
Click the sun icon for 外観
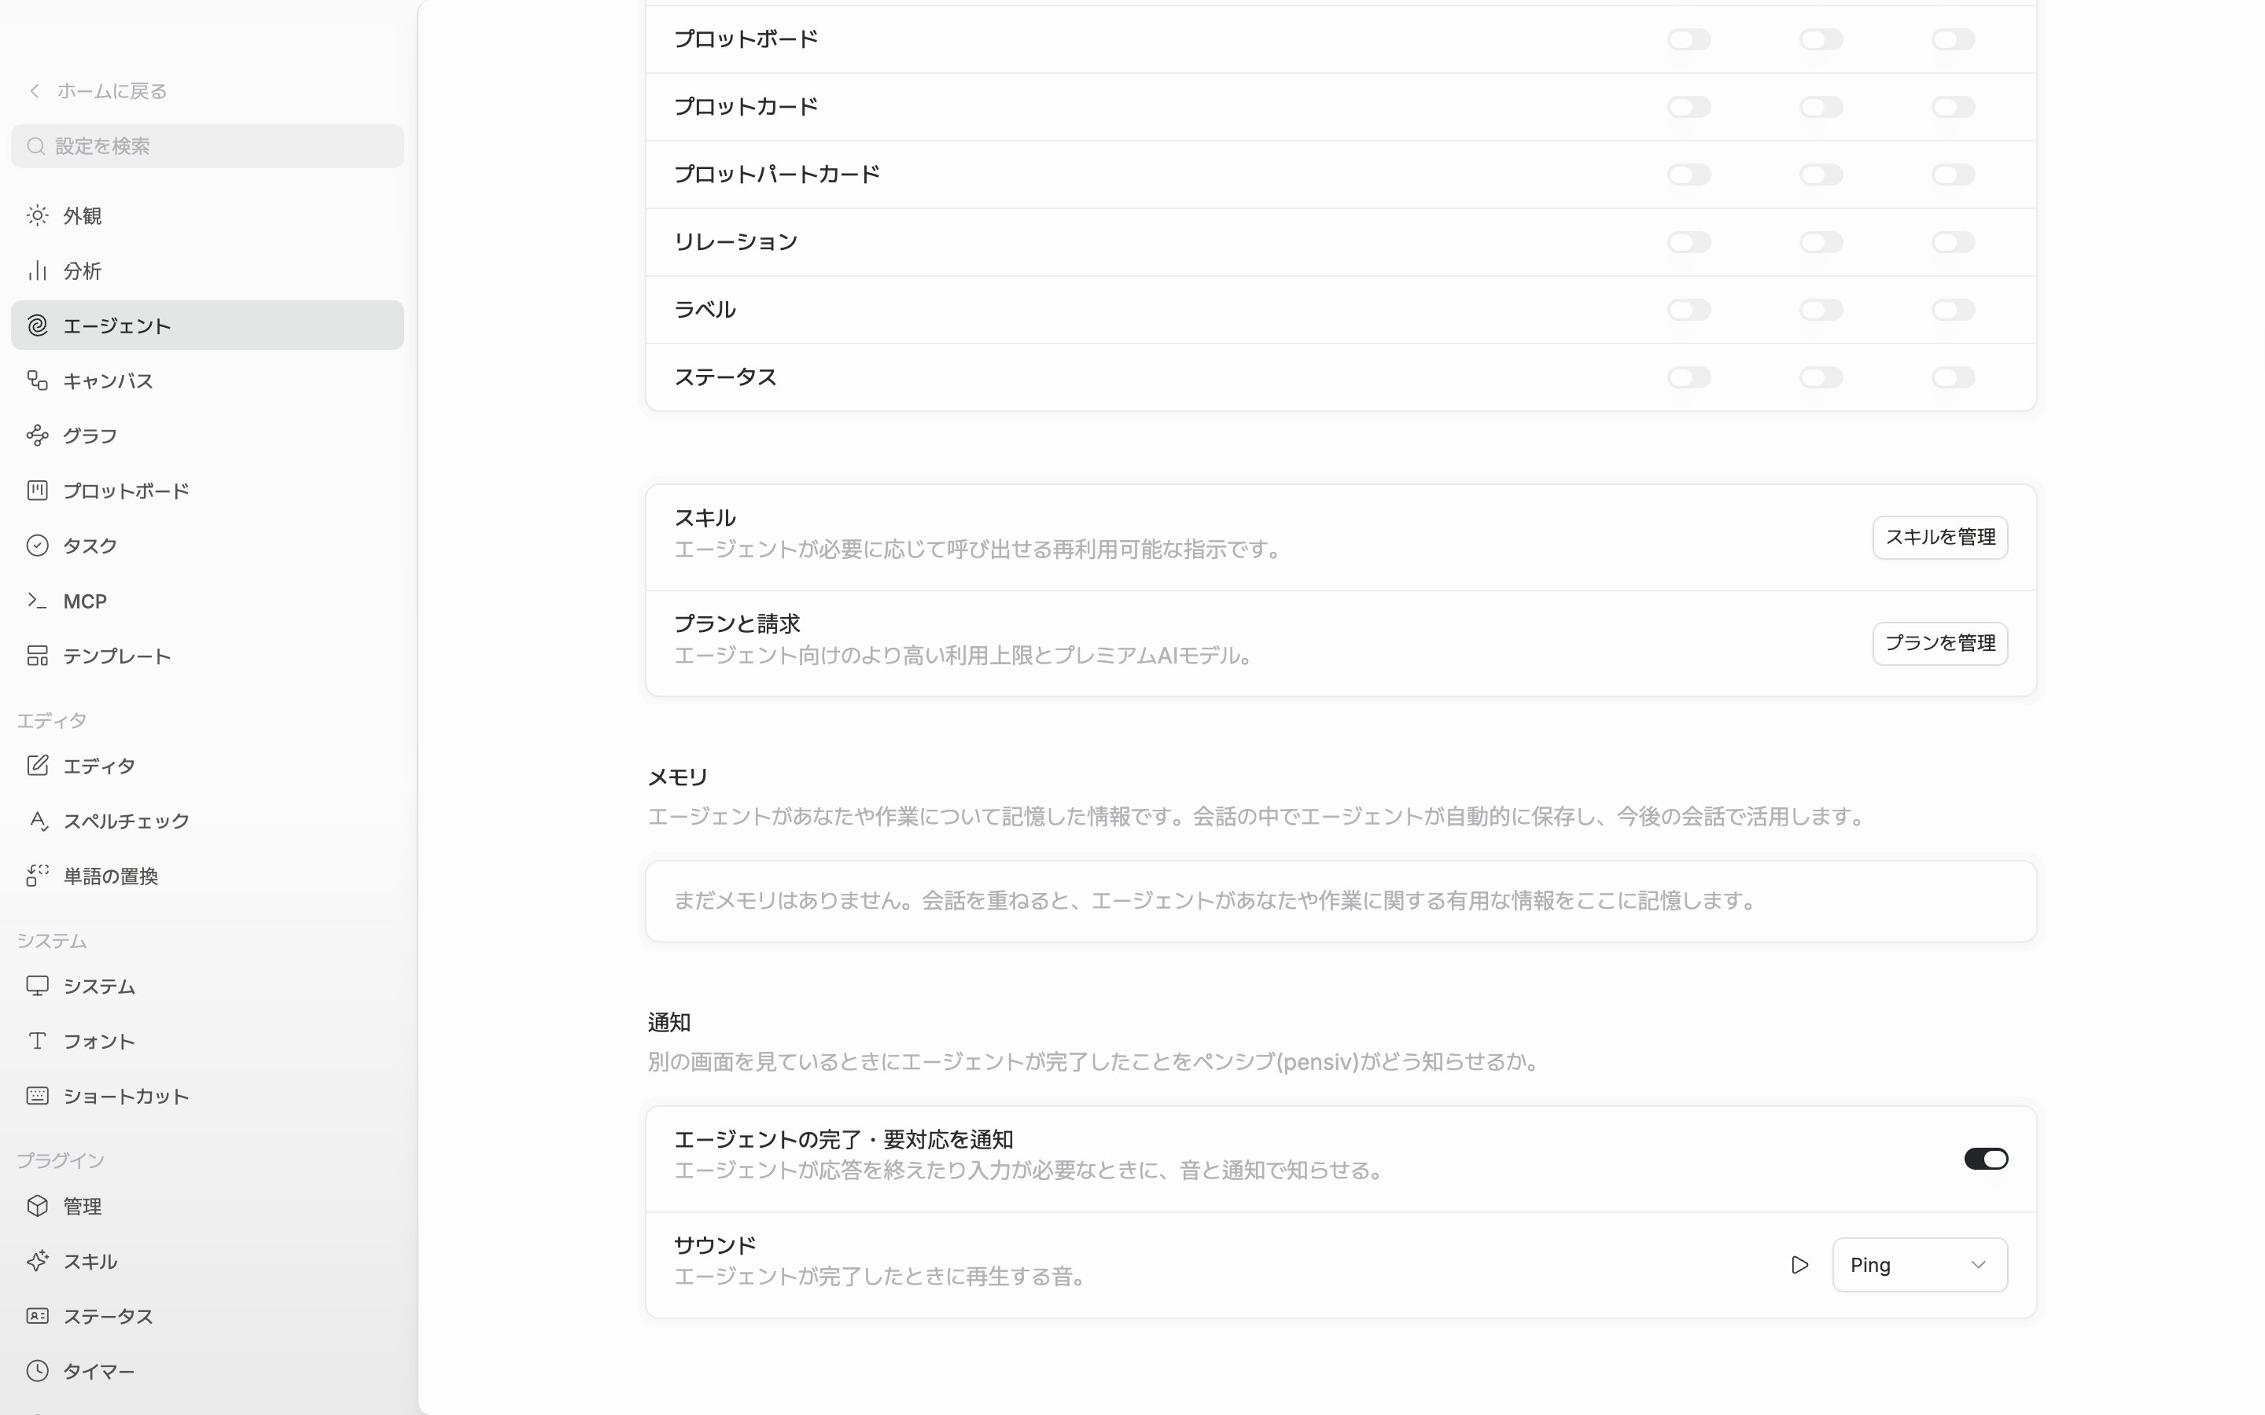pyautogui.click(x=38, y=216)
